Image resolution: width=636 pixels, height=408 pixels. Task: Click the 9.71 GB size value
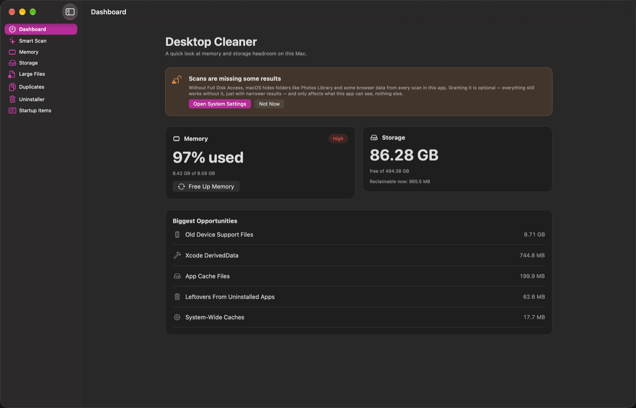point(534,235)
